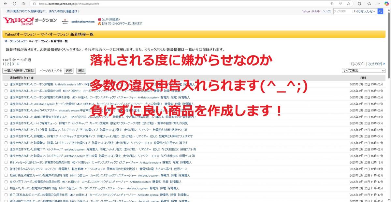This screenshot has height=202, width=391.
Task: Open the お届け先住所確定 notification link
Action: 100,175
